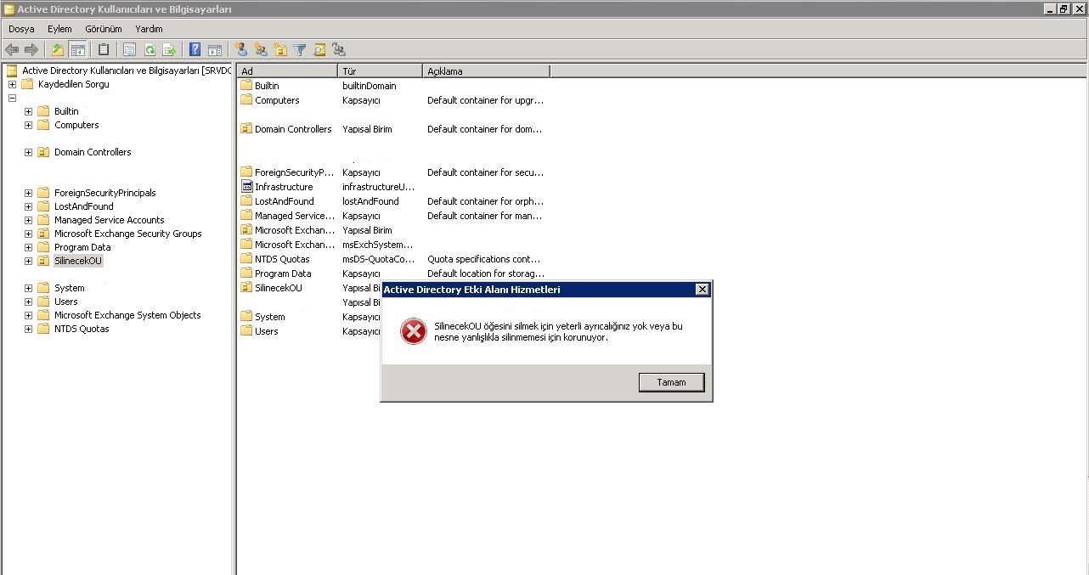Image resolution: width=1089 pixels, height=575 pixels.
Task: Expand the Users node in the tree
Action: tap(29, 302)
